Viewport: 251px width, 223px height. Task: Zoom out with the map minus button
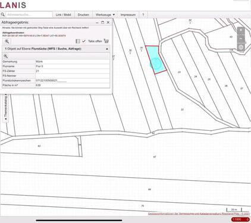241,39
